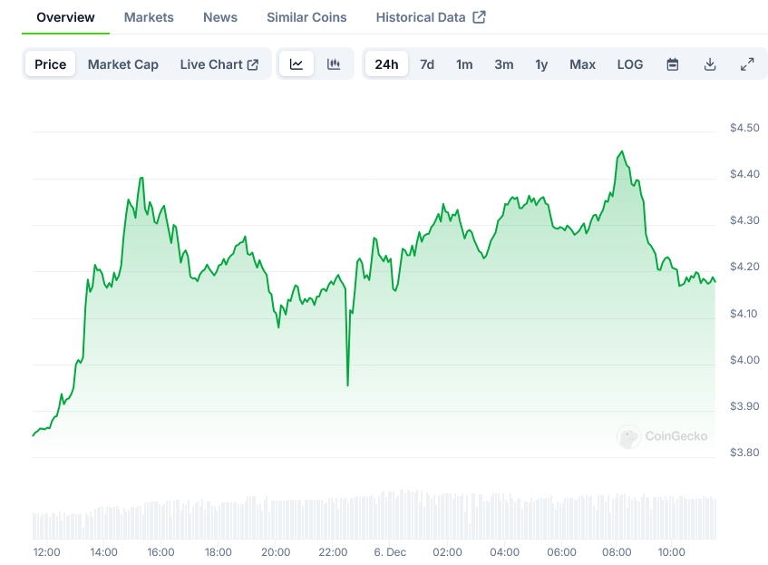Choose the 1m time range

point(464,64)
